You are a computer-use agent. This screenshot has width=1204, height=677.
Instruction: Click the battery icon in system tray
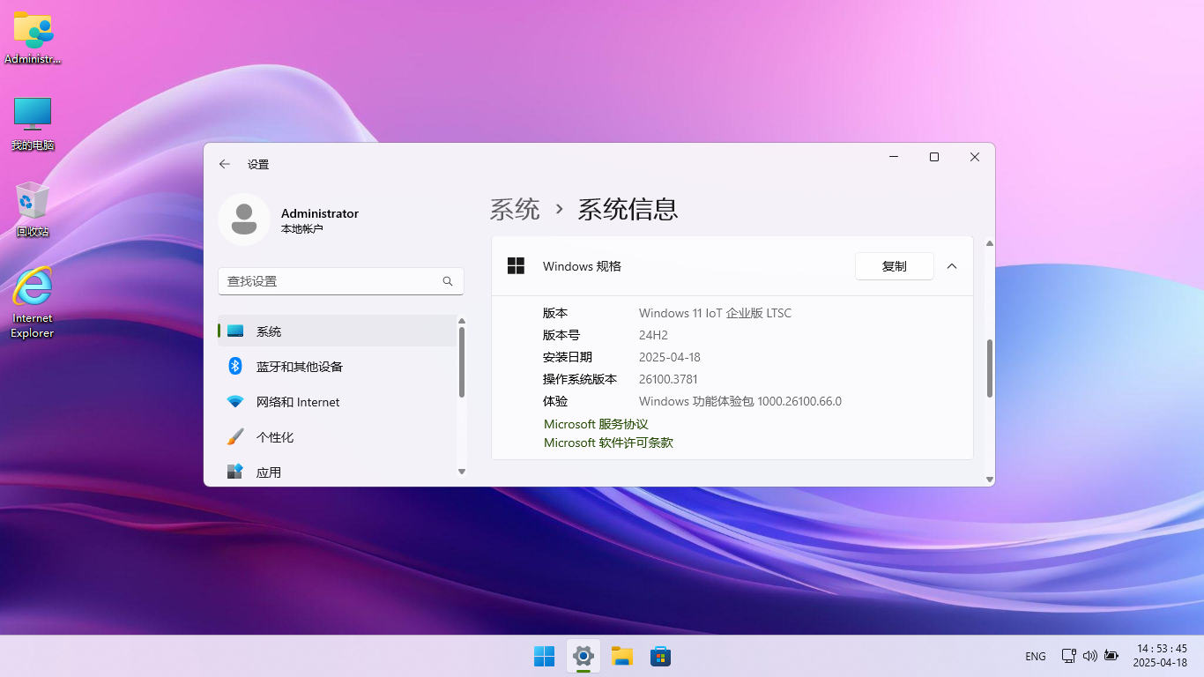1111,656
